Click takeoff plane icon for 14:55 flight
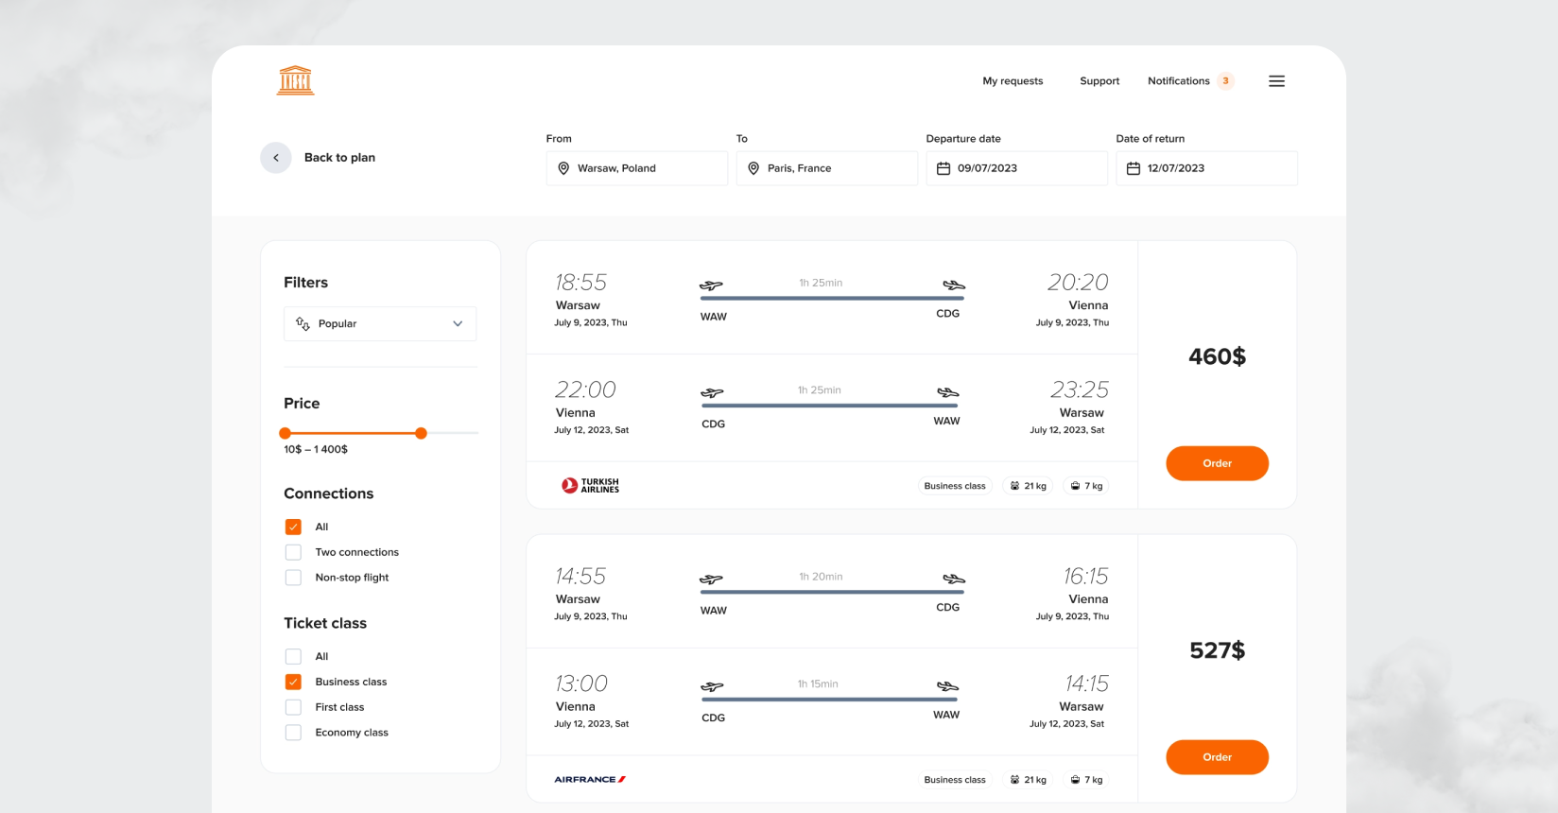The height and width of the screenshot is (813, 1558). 711,579
